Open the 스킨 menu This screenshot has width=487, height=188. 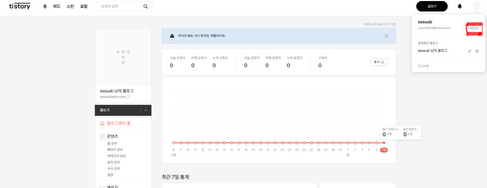click(70, 6)
